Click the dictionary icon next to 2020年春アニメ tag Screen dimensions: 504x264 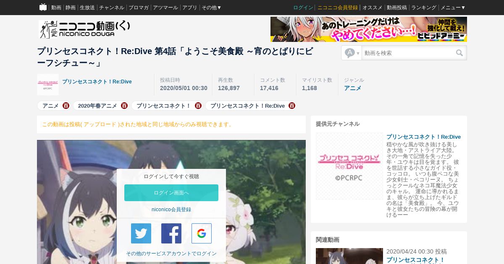pos(124,106)
